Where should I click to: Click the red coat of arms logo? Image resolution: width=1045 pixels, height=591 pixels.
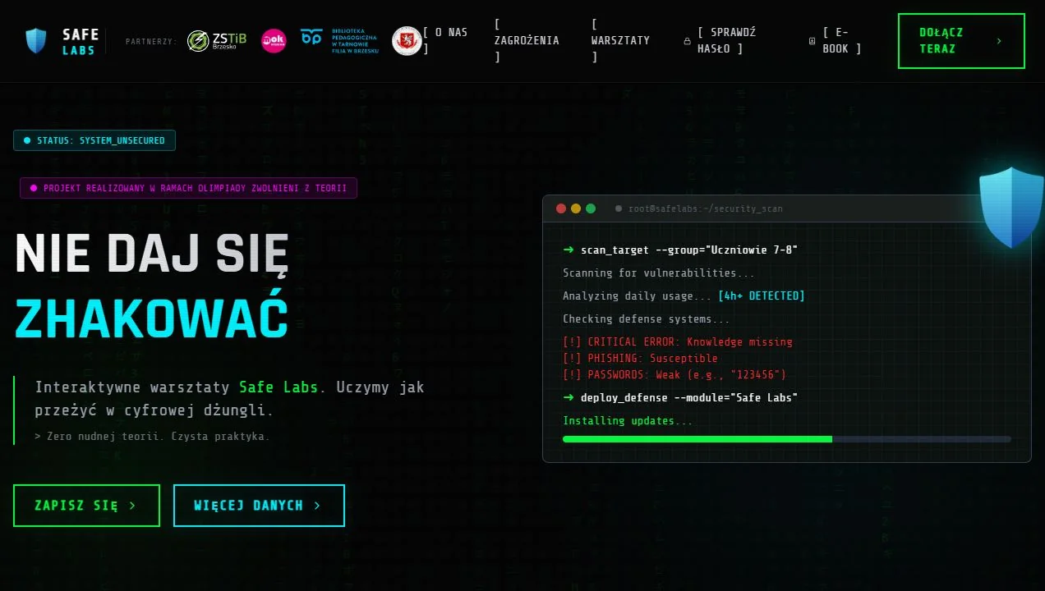(407, 41)
